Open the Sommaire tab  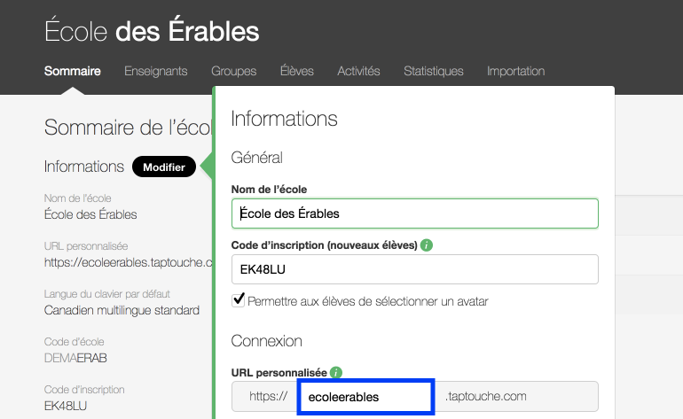pos(72,71)
